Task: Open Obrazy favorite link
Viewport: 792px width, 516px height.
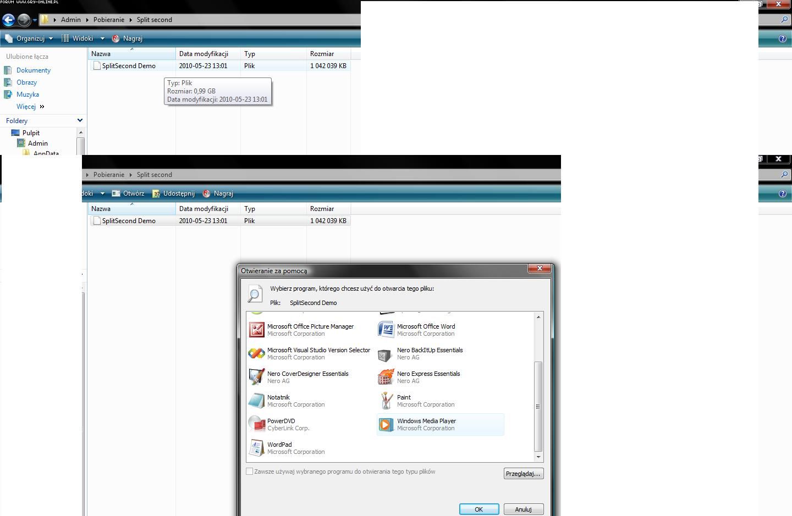Action: coord(26,82)
